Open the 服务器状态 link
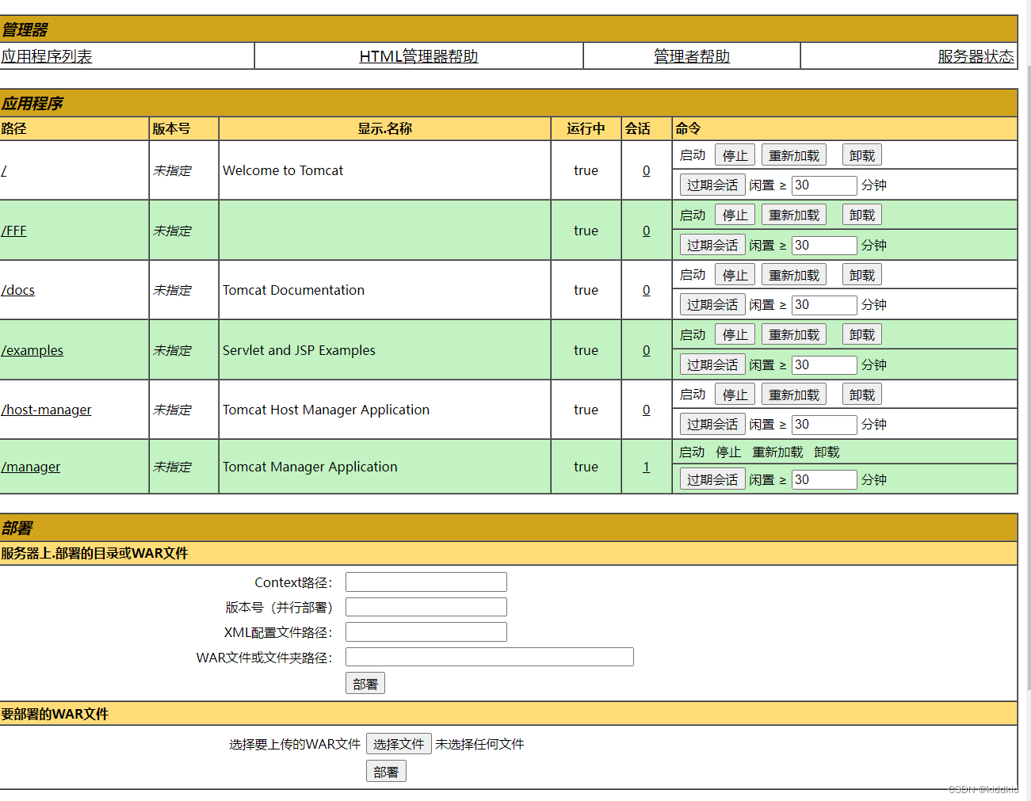This screenshot has height=801, width=1031. click(x=976, y=56)
